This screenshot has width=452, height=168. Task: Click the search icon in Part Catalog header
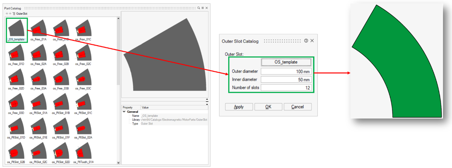[x=199, y=8]
